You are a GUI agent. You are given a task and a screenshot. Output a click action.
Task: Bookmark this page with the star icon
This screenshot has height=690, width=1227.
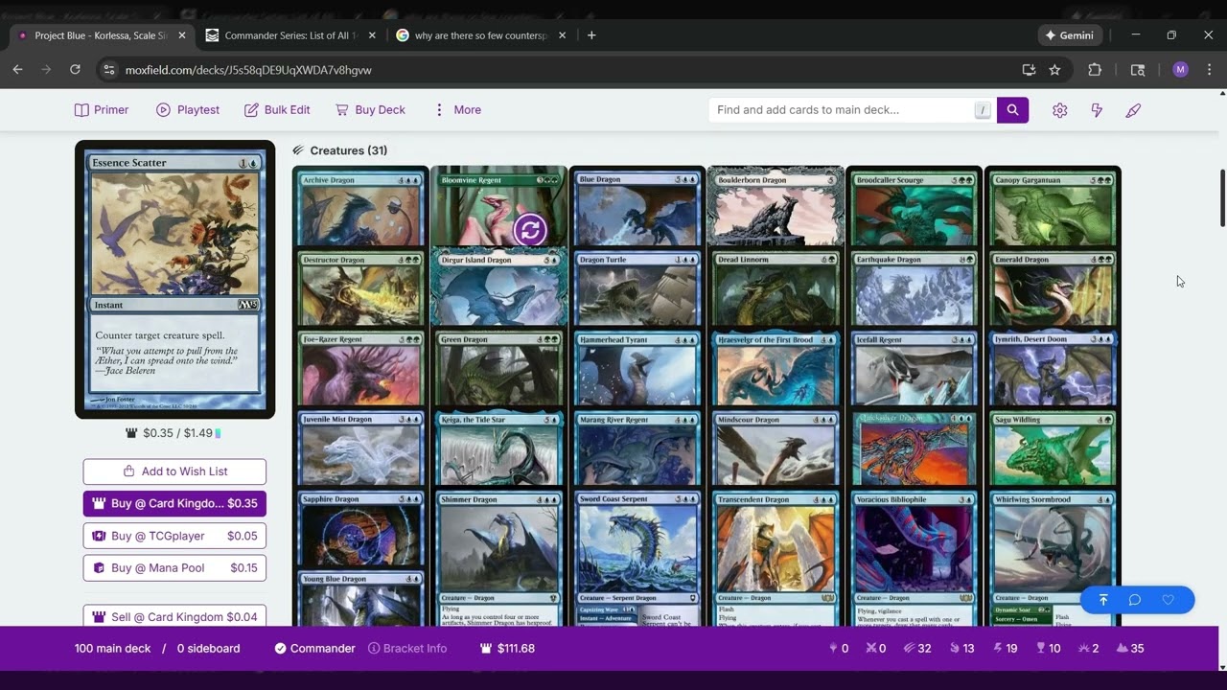[1054, 70]
